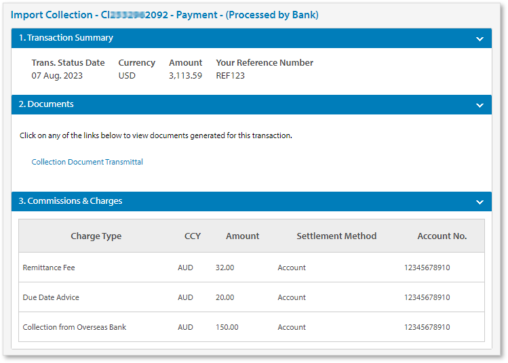This screenshot has height=363, width=508.
Task: Click 'Account' settlement method in Due Date Advice row
Action: (x=292, y=297)
